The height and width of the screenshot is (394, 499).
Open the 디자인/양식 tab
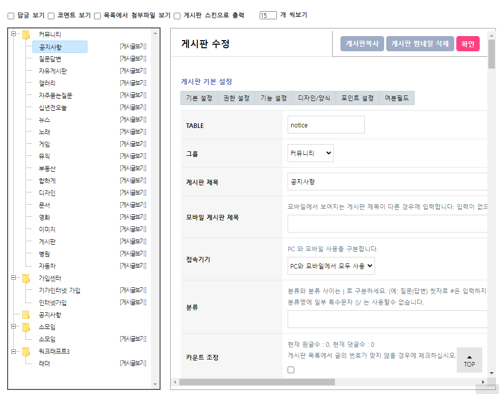coord(314,98)
